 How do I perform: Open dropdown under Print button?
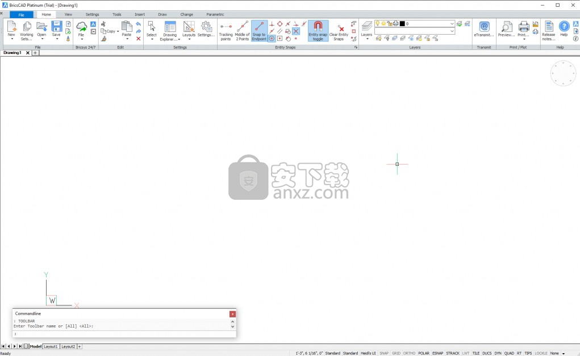point(524,39)
